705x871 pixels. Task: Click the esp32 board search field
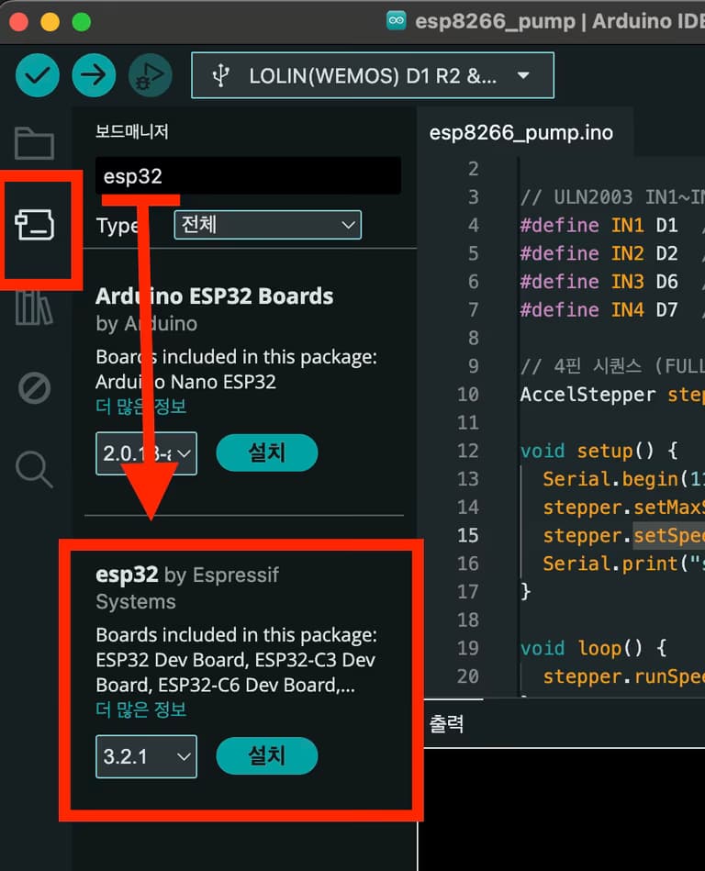coord(248,176)
